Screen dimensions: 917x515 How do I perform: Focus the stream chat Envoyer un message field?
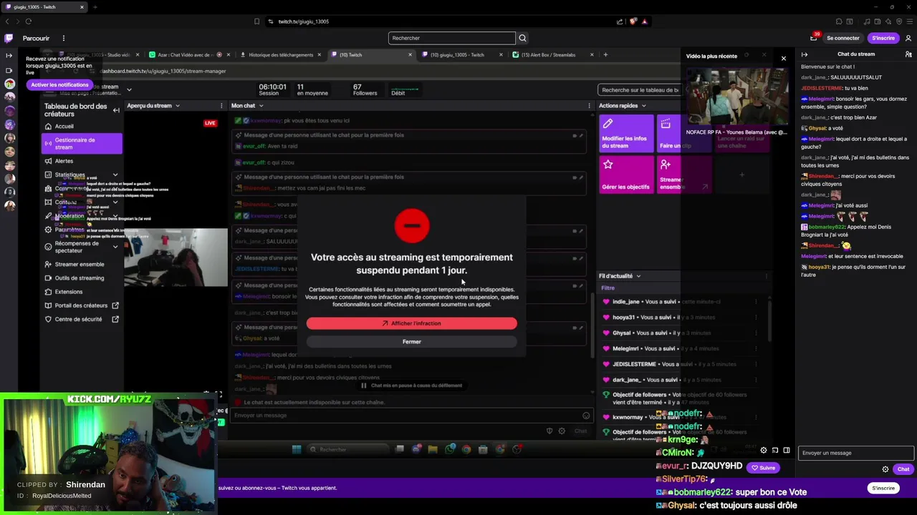855,453
